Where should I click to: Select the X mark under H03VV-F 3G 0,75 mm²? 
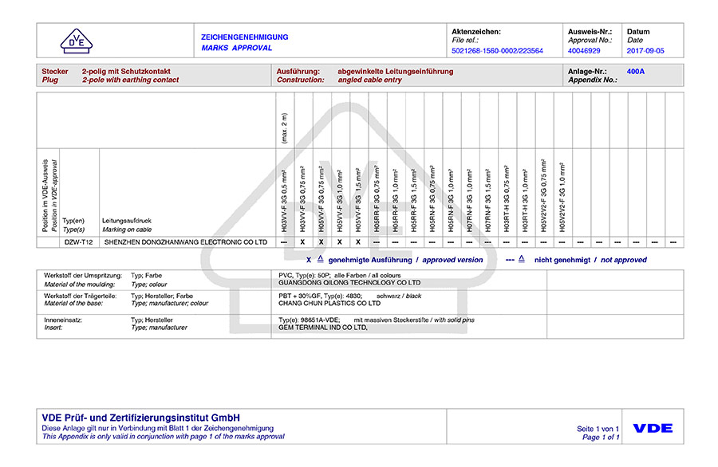[302, 242]
